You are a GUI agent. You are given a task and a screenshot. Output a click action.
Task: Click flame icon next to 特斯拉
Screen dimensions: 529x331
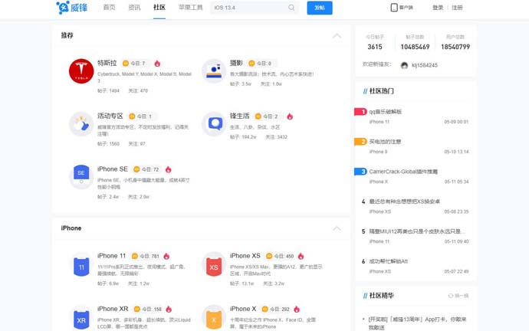click(157, 64)
